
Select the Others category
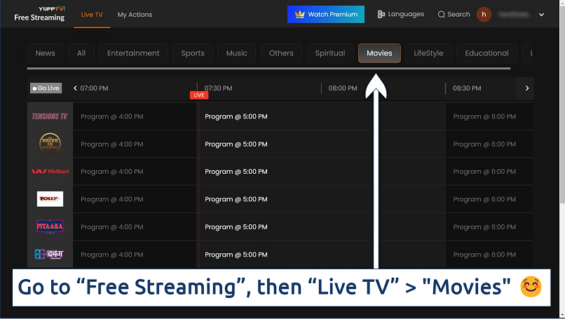click(281, 53)
